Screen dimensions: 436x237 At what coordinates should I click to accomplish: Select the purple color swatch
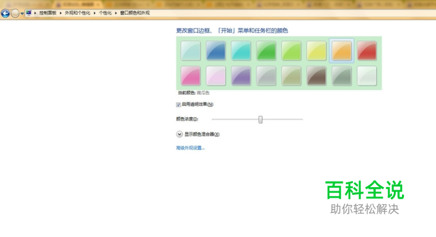coord(241,76)
